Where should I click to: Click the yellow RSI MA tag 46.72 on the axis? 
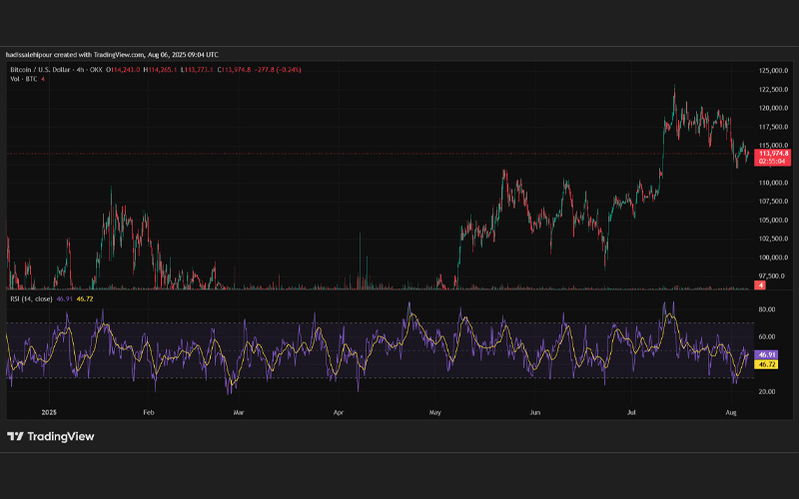[766, 364]
